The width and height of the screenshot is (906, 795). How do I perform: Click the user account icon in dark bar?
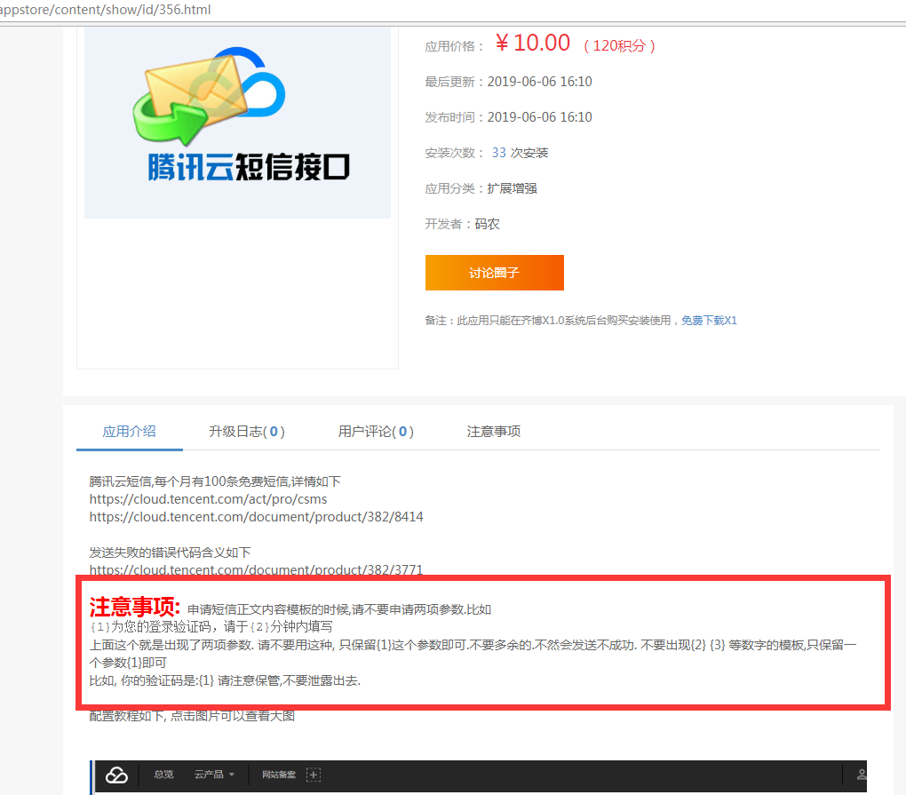(x=860, y=775)
